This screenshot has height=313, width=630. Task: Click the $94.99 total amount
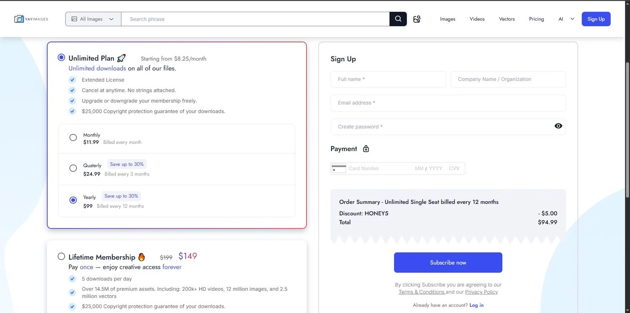click(x=548, y=222)
